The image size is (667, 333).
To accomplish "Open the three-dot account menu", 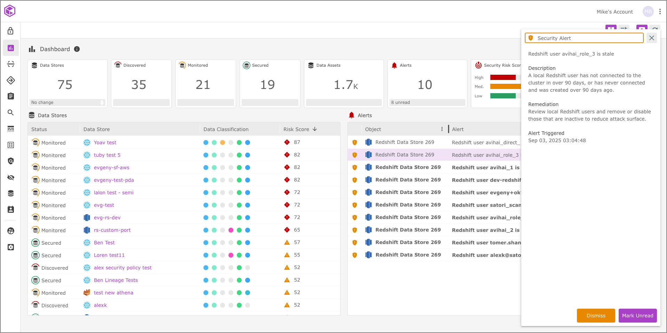I will coord(660,11).
